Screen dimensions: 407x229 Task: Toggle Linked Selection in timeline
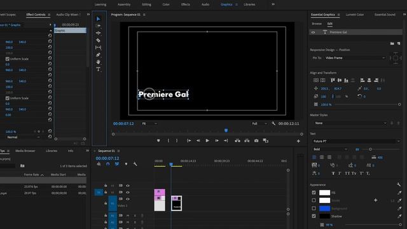(x=117, y=164)
